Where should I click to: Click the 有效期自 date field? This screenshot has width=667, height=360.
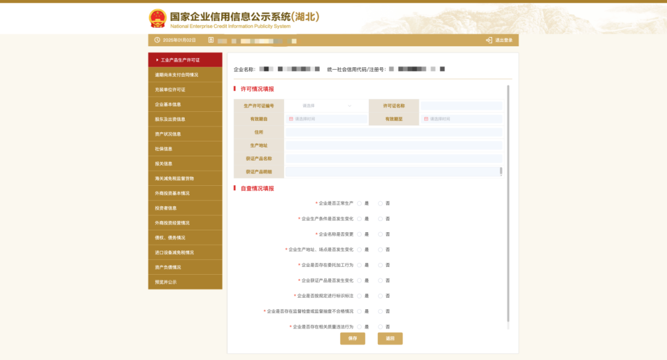point(326,119)
